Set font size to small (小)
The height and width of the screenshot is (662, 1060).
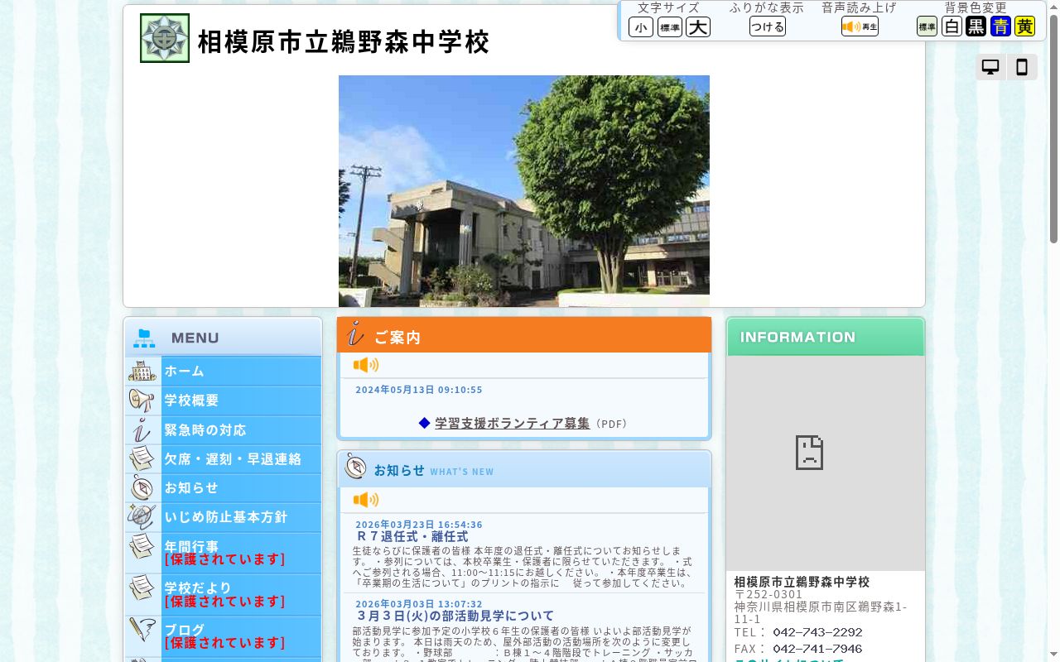(x=641, y=27)
